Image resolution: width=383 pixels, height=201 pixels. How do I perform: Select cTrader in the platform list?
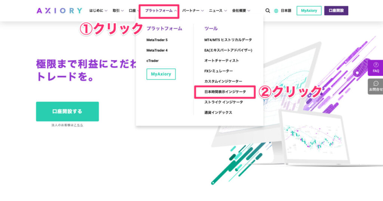click(x=153, y=61)
